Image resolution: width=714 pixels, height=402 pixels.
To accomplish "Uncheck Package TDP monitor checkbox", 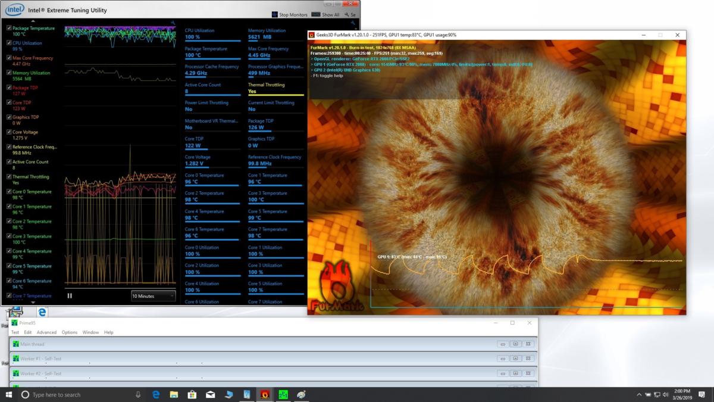I will (9, 88).
